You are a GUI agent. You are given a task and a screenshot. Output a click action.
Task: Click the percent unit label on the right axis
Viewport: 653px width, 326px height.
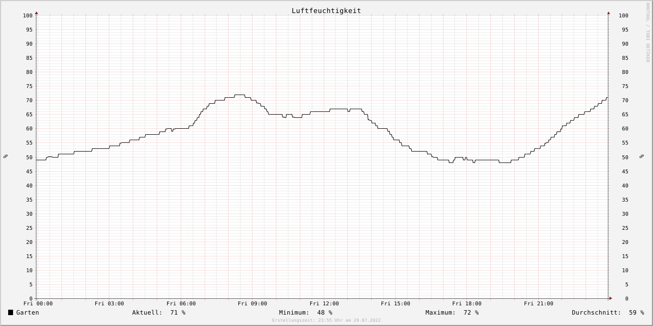click(642, 156)
